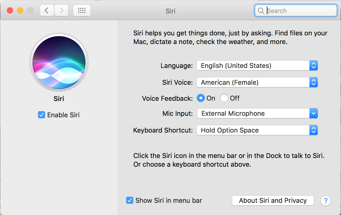
Task: Click the Show All grid icon
Action: [82, 10]
